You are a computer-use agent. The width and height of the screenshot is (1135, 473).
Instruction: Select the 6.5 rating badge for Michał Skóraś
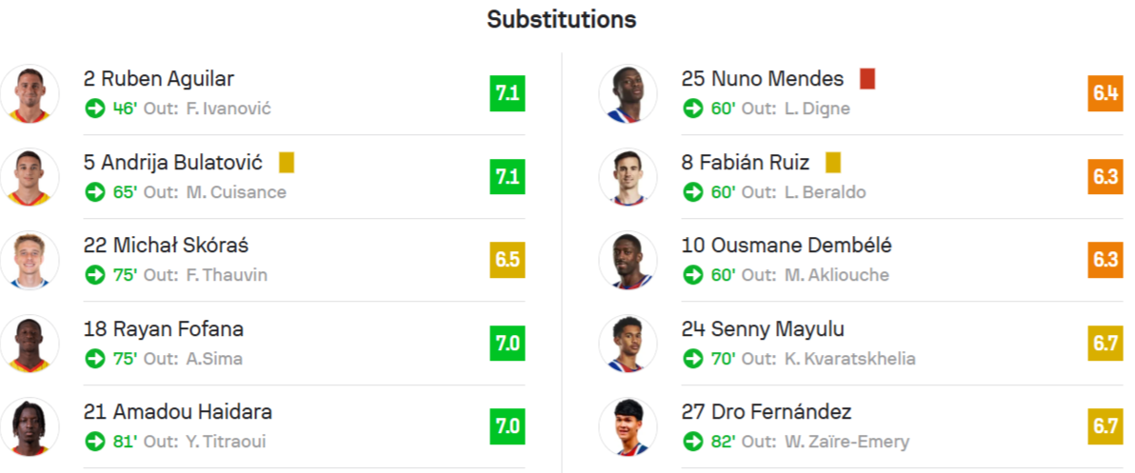click(x=508, y=261)
